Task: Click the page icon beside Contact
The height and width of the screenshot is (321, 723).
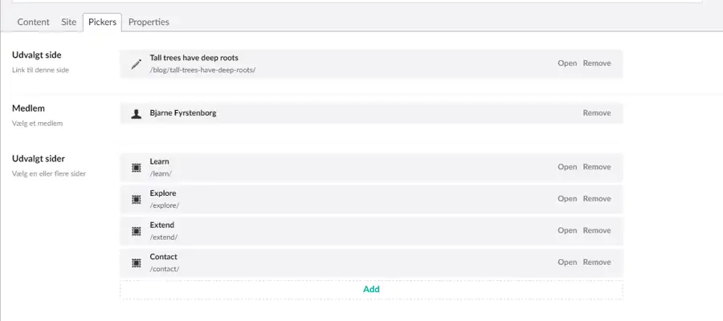Action: (137, 262)
